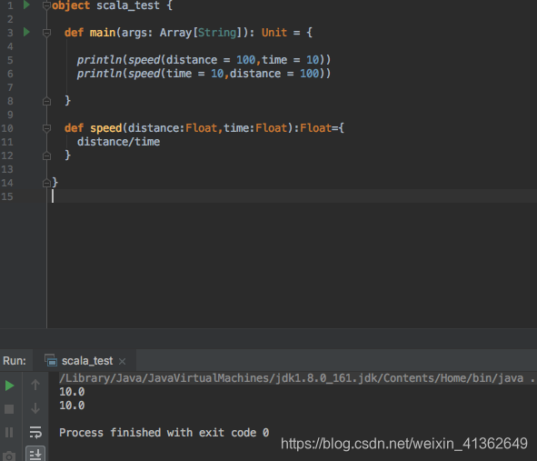This screenshot has width=537, height=461.
Task: Click String type in main signature
Action: 217,33
